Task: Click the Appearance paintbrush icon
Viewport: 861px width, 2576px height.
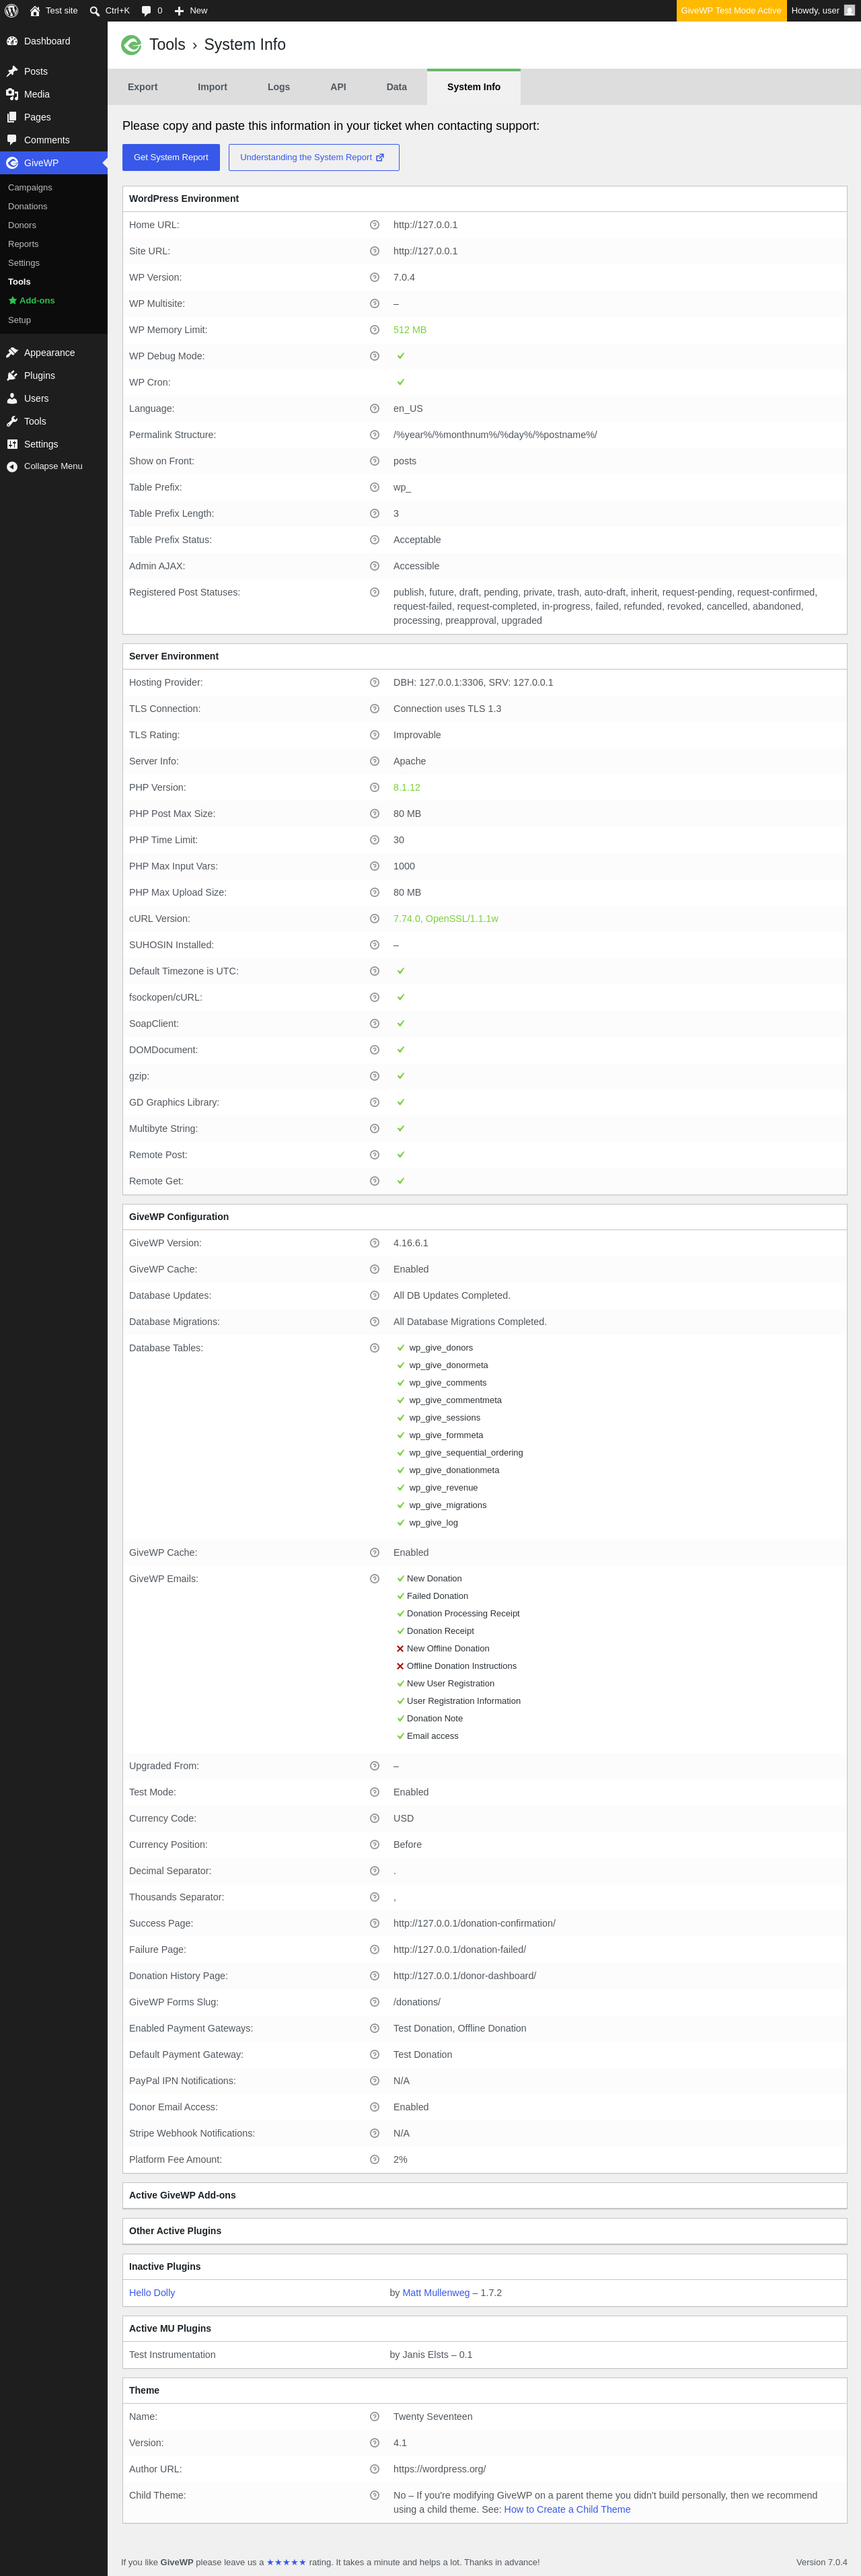Action: point(12,353)
